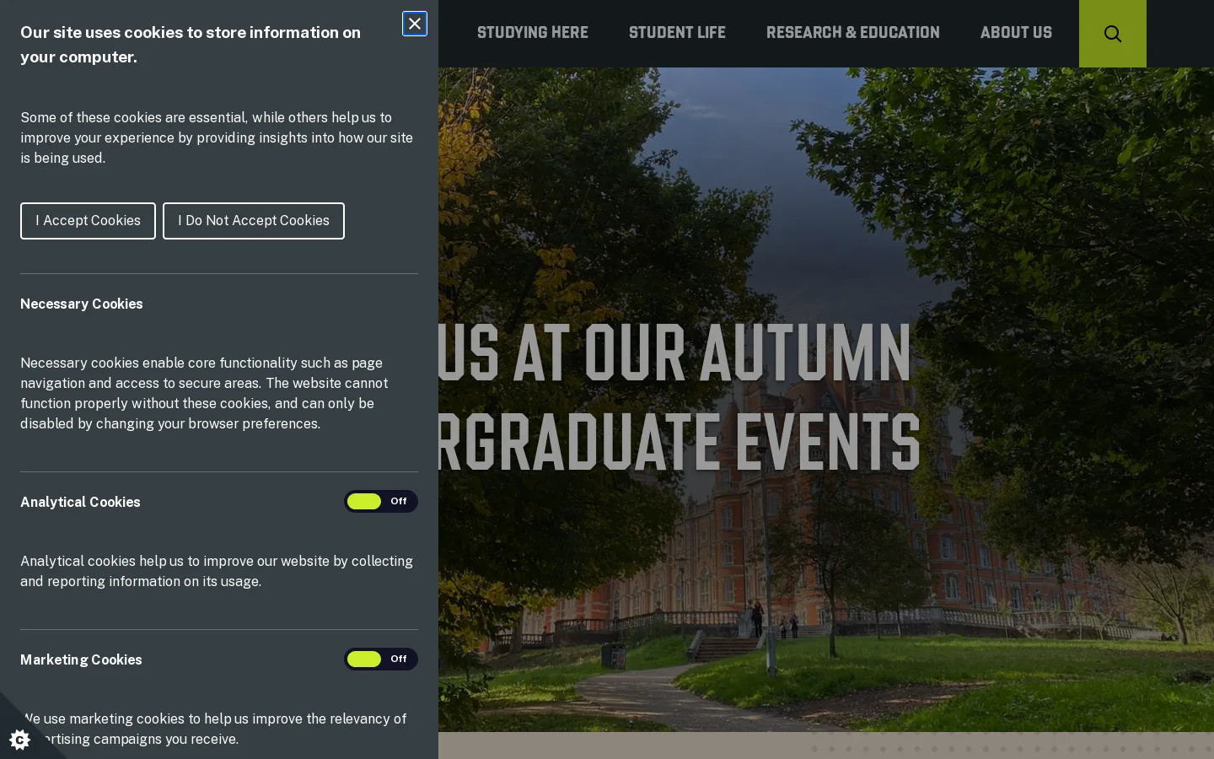Open the About Us menu
The height and width of the screenshot is (759, 1214).
[x=1016, y=33]
